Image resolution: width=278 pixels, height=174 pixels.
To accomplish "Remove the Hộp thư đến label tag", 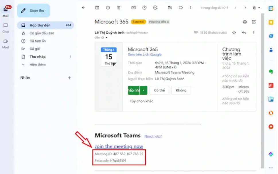I will pos(168,22).
